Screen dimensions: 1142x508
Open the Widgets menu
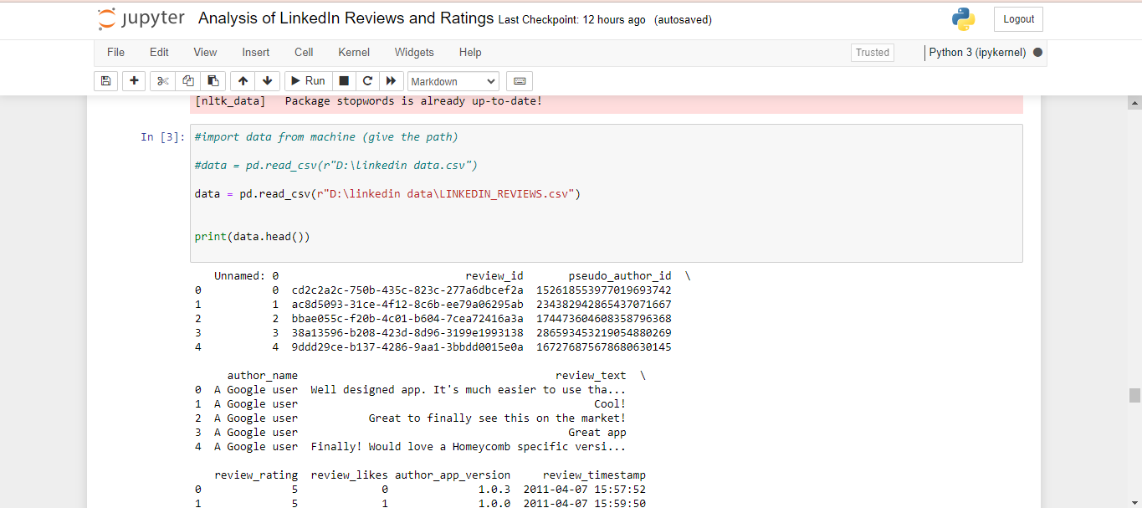pyautogui.click(x=413, y=52)
